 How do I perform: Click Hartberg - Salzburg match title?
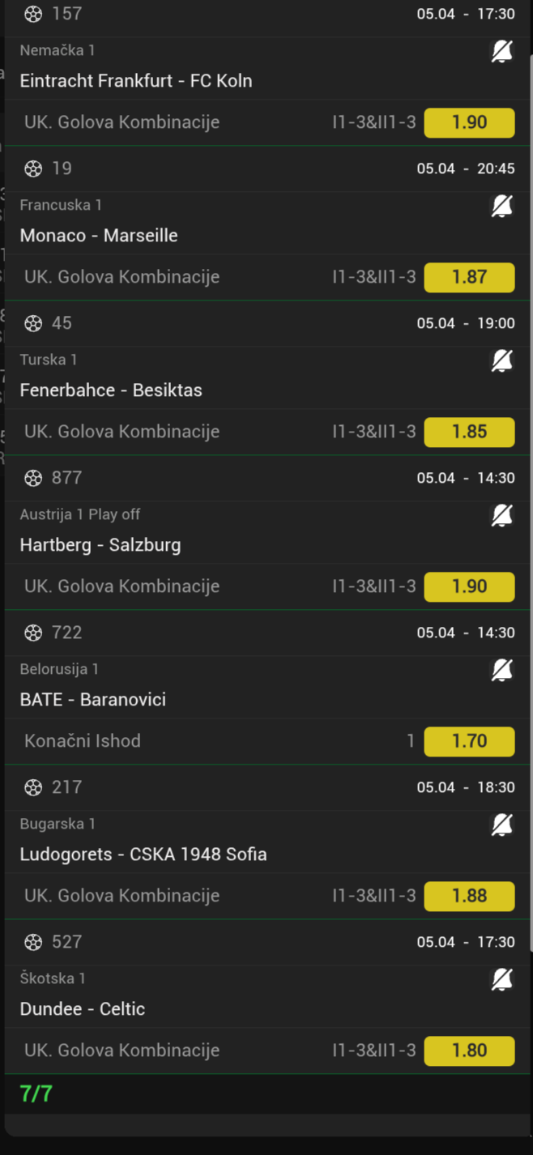pyautogui.click(x=100, y=545)
